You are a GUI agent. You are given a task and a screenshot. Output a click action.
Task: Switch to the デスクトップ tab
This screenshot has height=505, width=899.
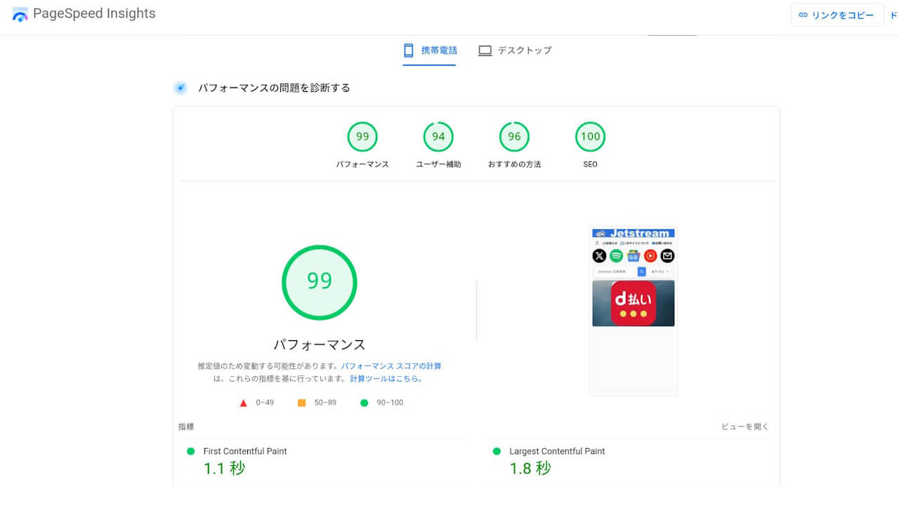click(x=515, y=50)
